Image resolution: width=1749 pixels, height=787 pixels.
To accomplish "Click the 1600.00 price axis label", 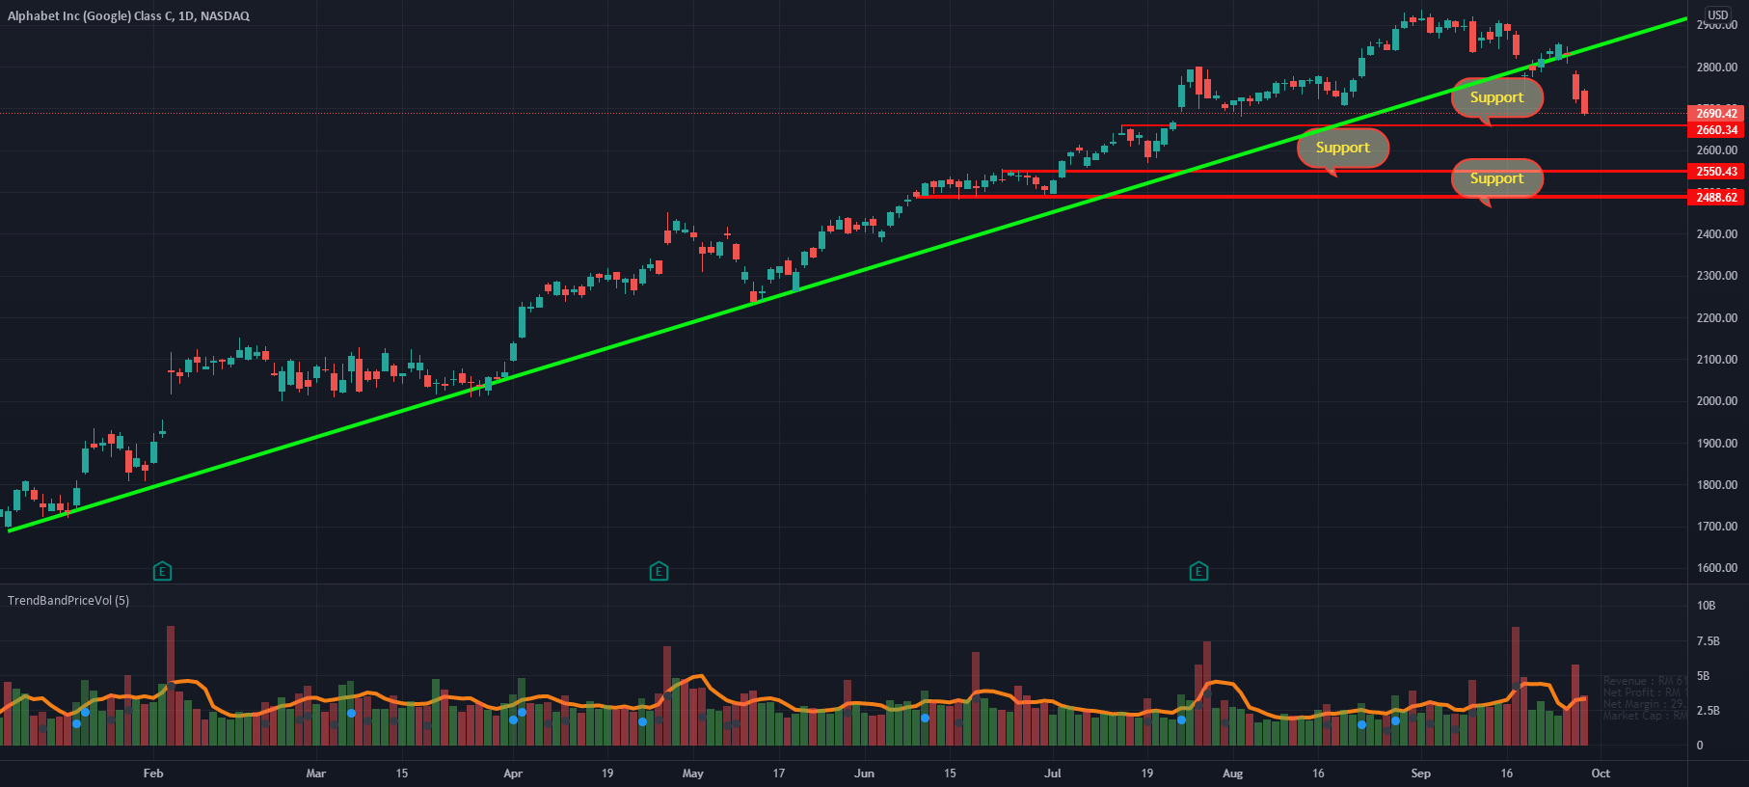I will tap(1716, 568).
